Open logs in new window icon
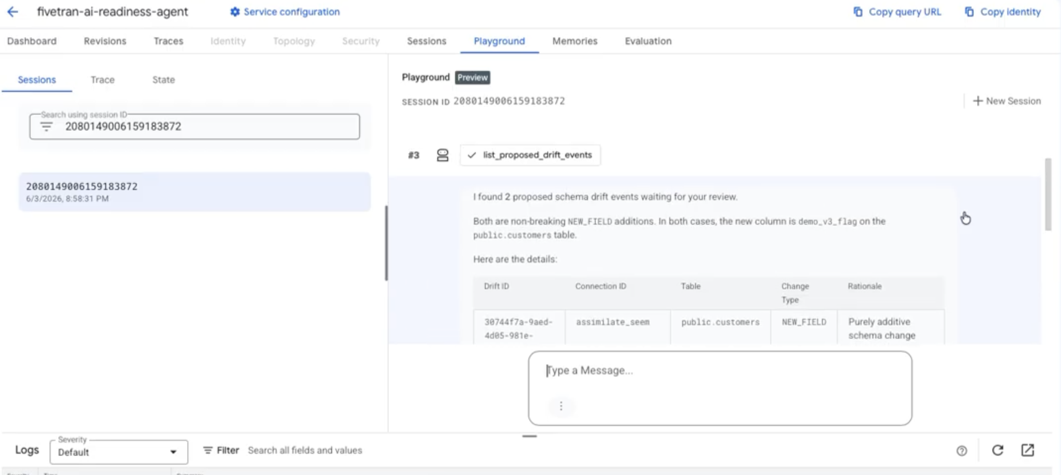1061x475 pixels. [x=1028, y=450]
